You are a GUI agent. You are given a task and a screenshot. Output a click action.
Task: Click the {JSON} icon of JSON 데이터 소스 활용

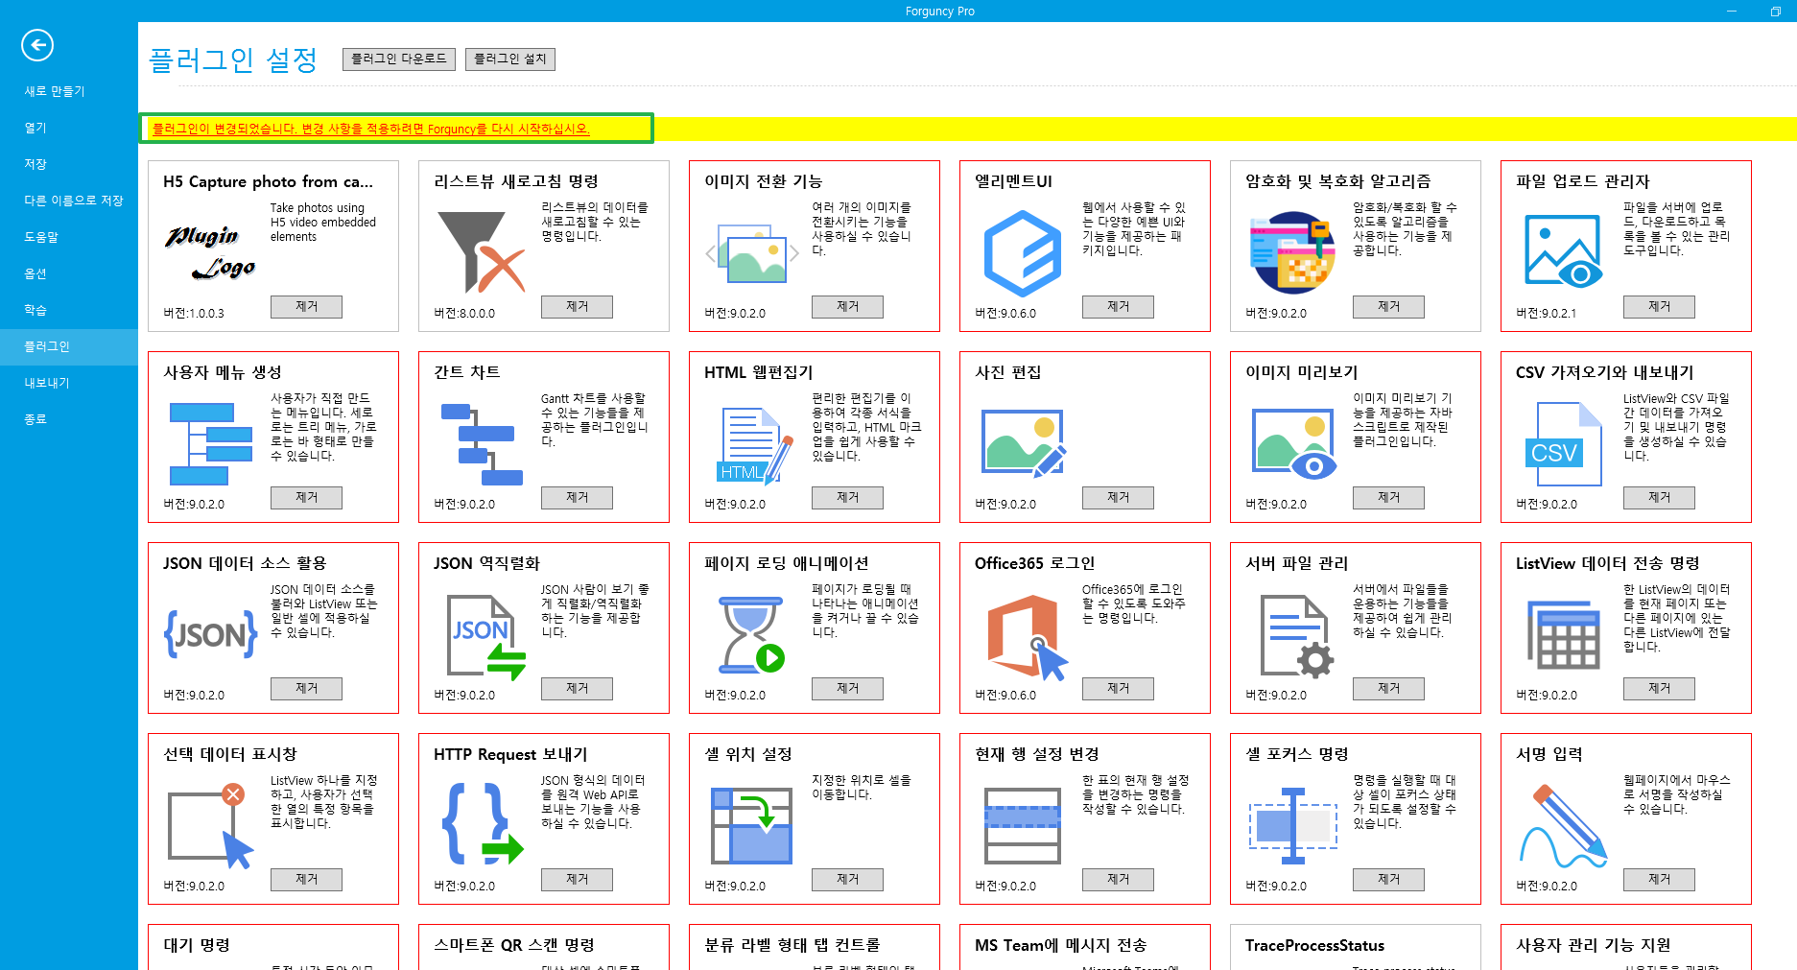[x=211, y=634]
